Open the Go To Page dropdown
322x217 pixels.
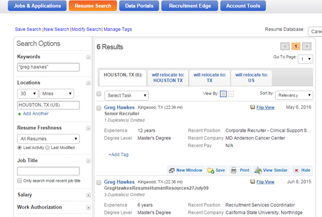point(306,59)
